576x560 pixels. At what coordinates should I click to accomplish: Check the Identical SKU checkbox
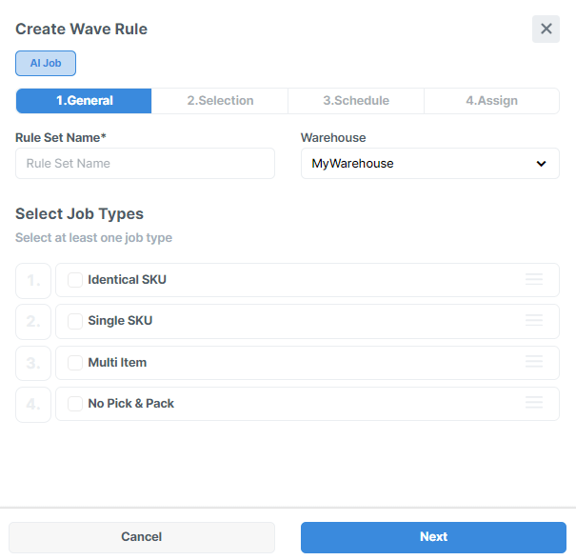(x=75, y=280)
